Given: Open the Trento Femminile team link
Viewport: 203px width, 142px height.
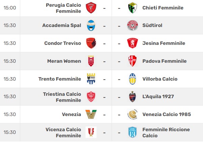Looking at the screenshot, I should click(x=60, y=79).
